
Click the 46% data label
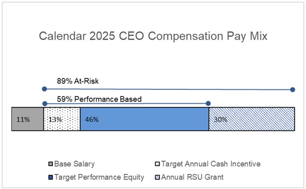click(x=92, y=119)
